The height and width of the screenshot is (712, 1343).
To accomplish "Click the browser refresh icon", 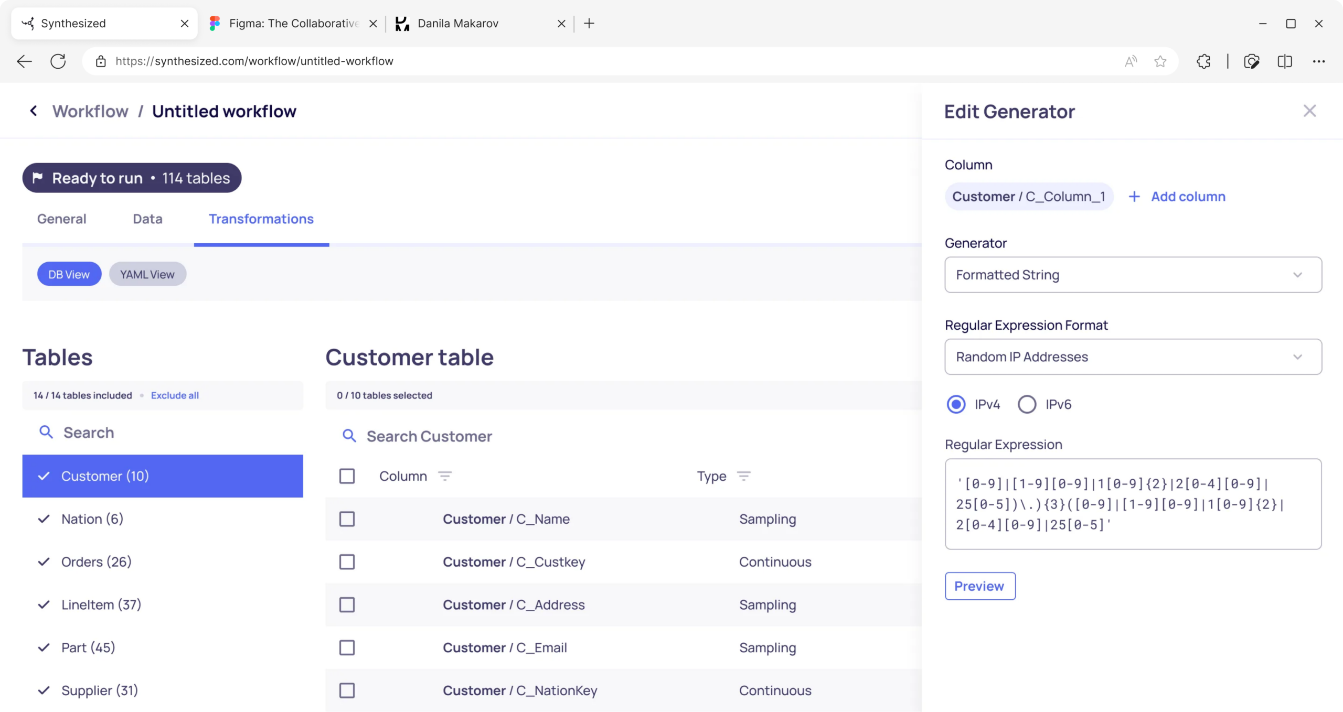I will point(58,61).
